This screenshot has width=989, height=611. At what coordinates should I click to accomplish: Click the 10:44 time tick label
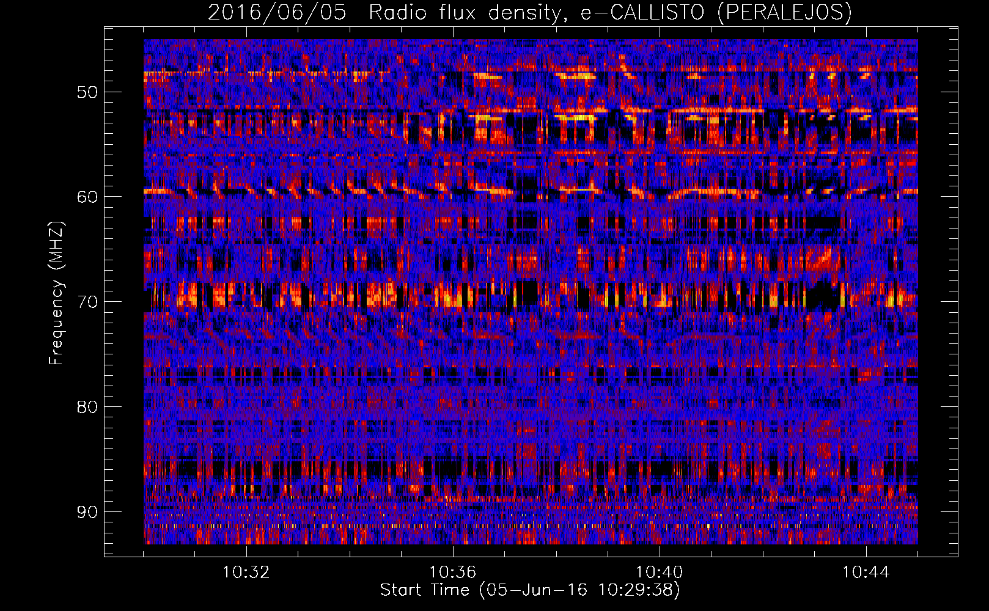pyautogui.click(x=866, y=573)
